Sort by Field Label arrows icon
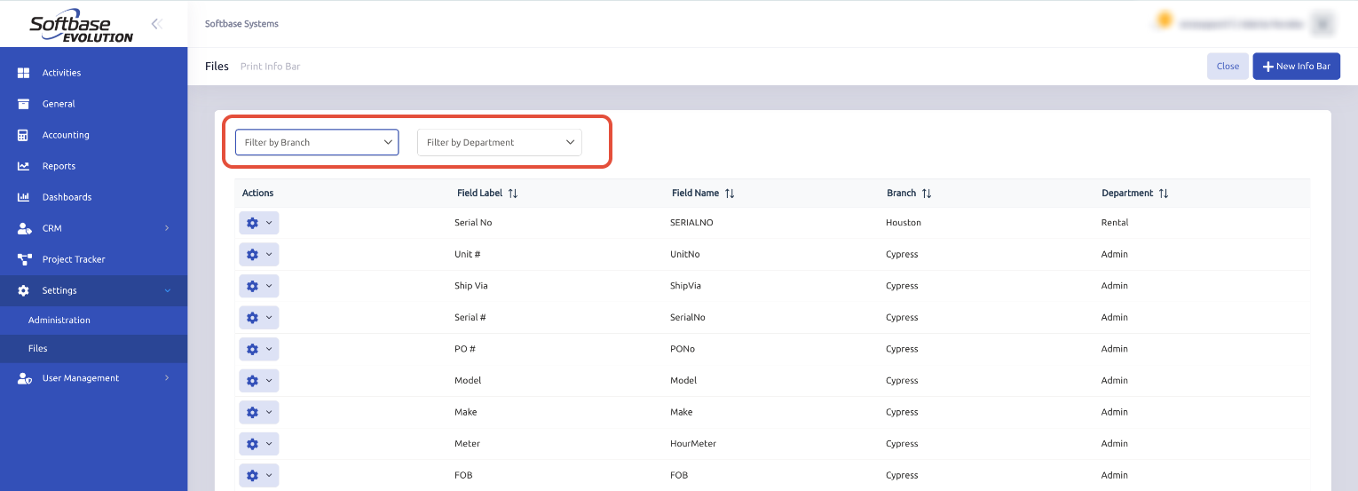The height and width of the screenshot is (491, 1358). (513, 193)
